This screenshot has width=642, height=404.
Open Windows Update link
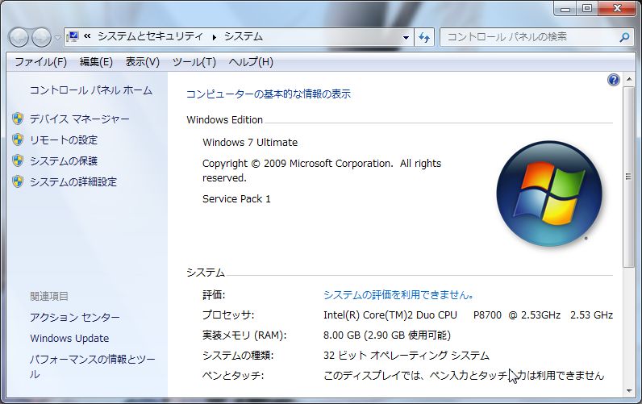click(x=69, y=339)
